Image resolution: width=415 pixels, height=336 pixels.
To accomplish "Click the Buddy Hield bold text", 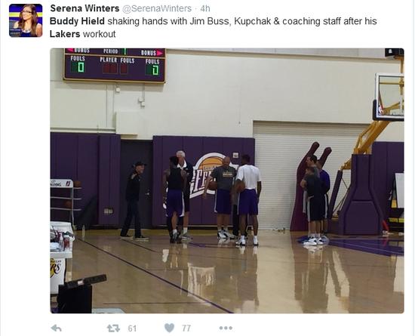I will click(77, 21).
